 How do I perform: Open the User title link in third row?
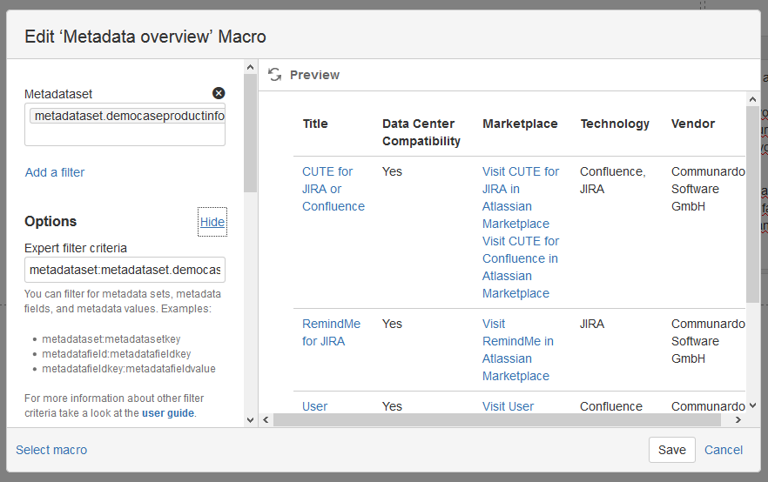[x=314, y=406]
